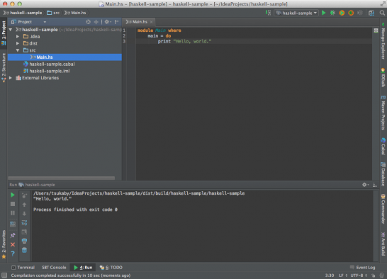The width and height of the screenshot is (387, 279).
Task: Open the 4: Run tool window tab
Action: coord(83,268)
